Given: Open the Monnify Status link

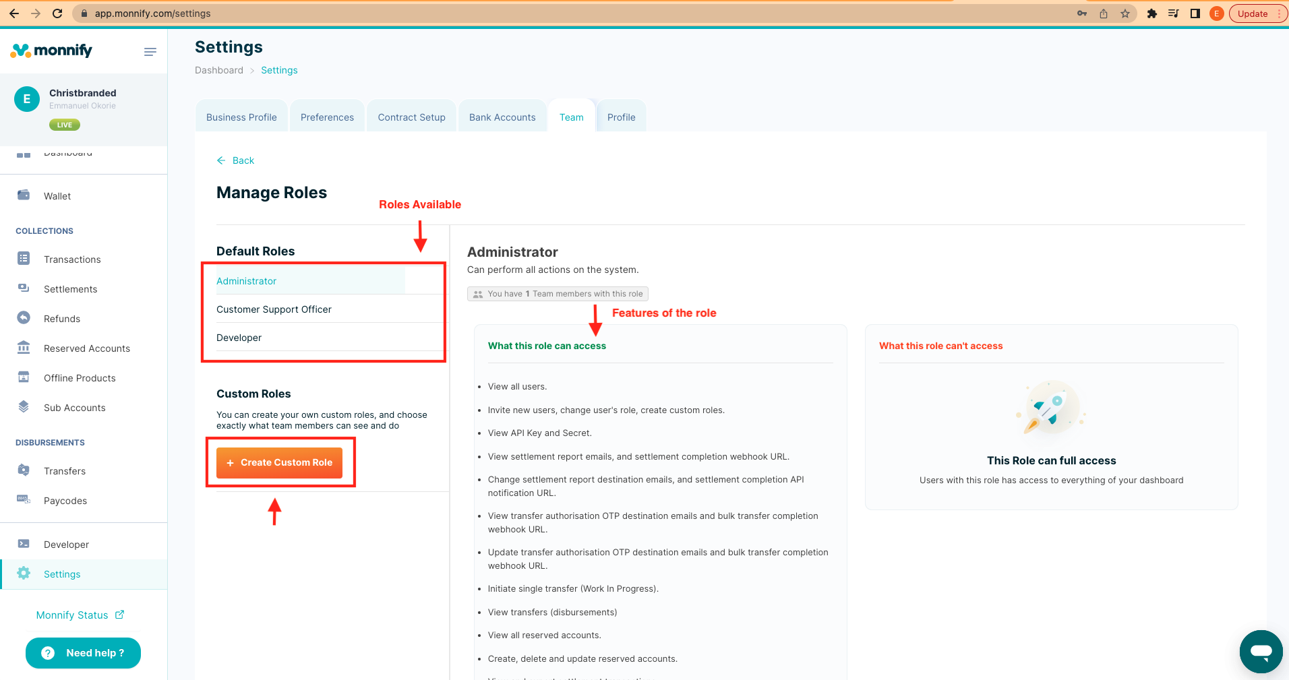Looking at the screenshot, I should click(79, 615).
